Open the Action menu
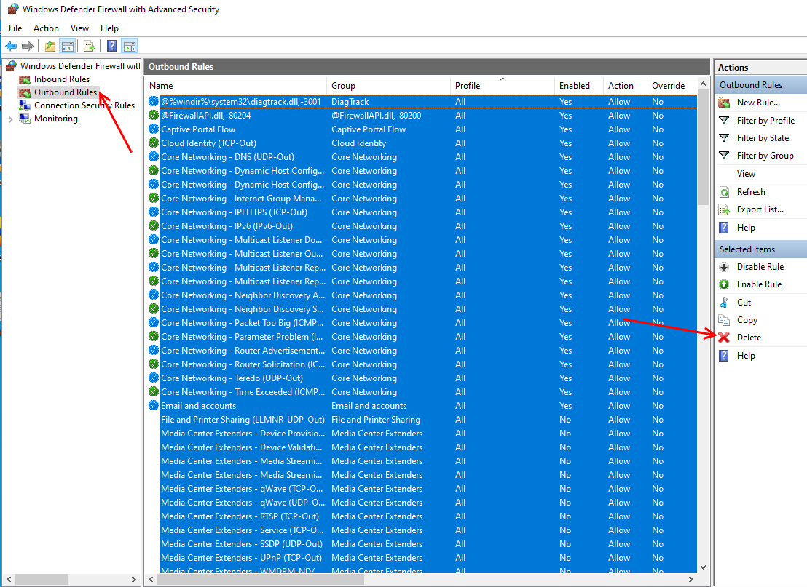 (46, 28)
